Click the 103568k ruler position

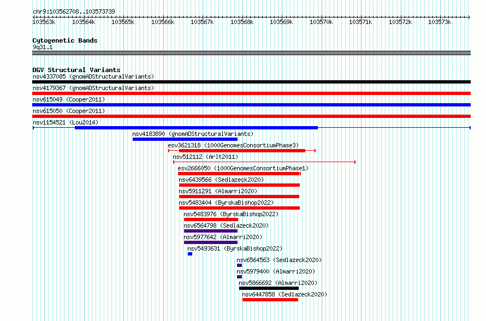242,22
